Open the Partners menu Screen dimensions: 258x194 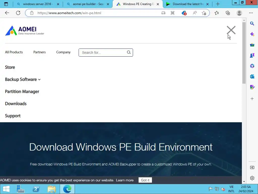40,52
